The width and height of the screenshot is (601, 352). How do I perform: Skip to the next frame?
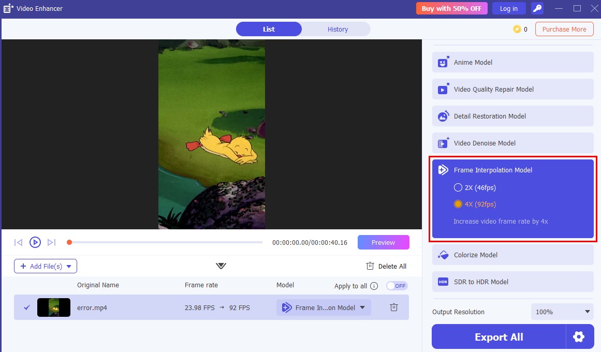pyautogui.click(x=51, y=242)
